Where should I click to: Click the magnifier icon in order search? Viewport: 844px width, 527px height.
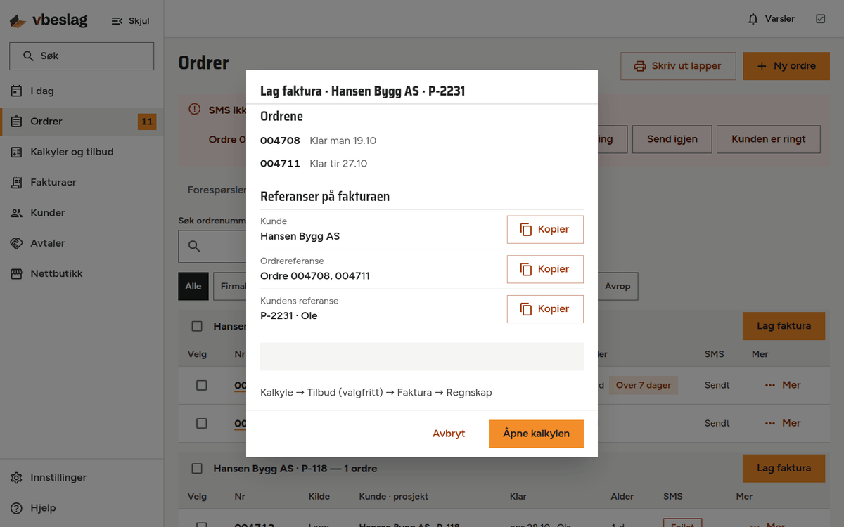point(194,246)
